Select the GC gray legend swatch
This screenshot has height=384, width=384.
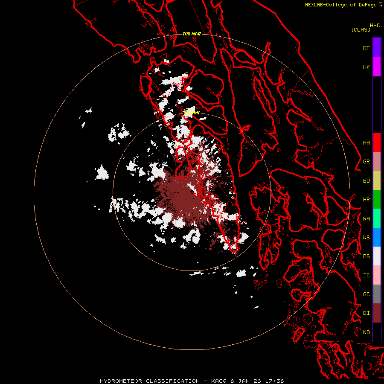click(377, 294)
